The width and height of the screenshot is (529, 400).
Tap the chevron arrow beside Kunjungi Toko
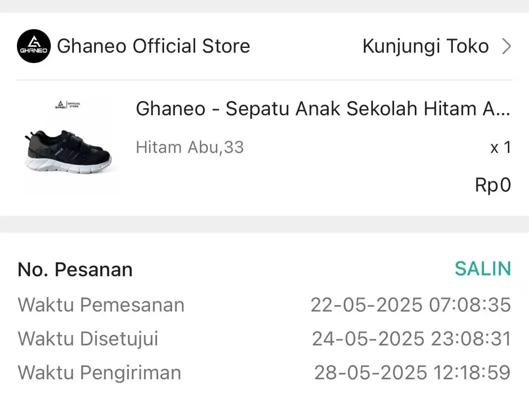click(506, 46)
